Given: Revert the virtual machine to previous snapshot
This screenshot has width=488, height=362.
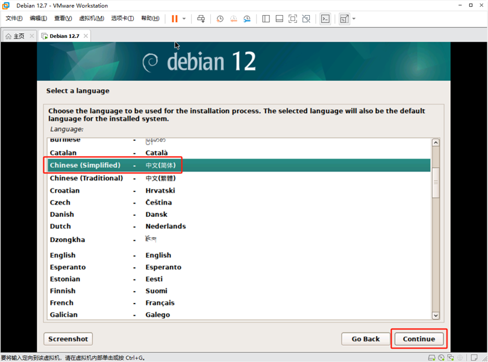Looking at the screenshot, I should (233, 19).
